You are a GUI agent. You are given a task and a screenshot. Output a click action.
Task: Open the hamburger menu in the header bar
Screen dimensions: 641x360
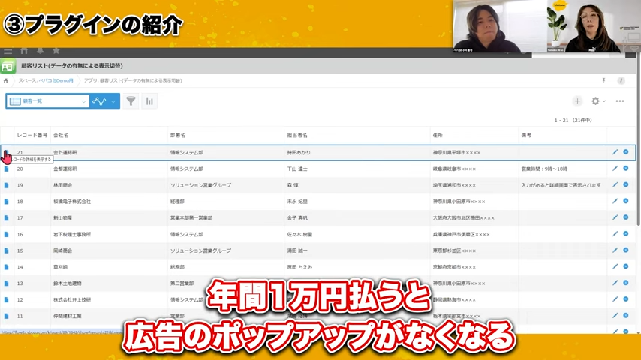pos(8,51)
